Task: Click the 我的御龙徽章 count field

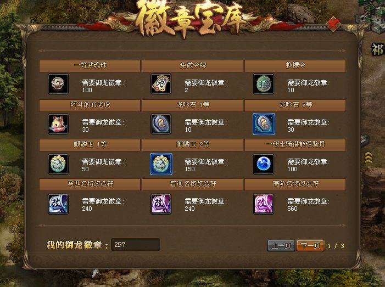Action: [136, 244]
